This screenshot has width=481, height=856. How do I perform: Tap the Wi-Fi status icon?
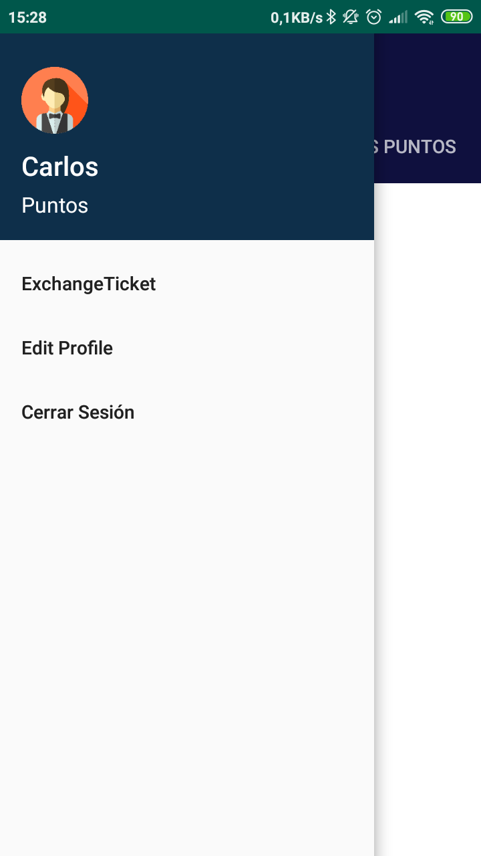click(x=424, y=17)
